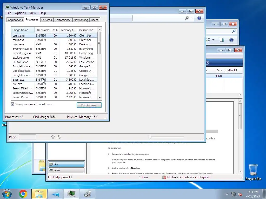Click the network icon in the system tray
Viewport: 266px width, 199px height.
234,194
